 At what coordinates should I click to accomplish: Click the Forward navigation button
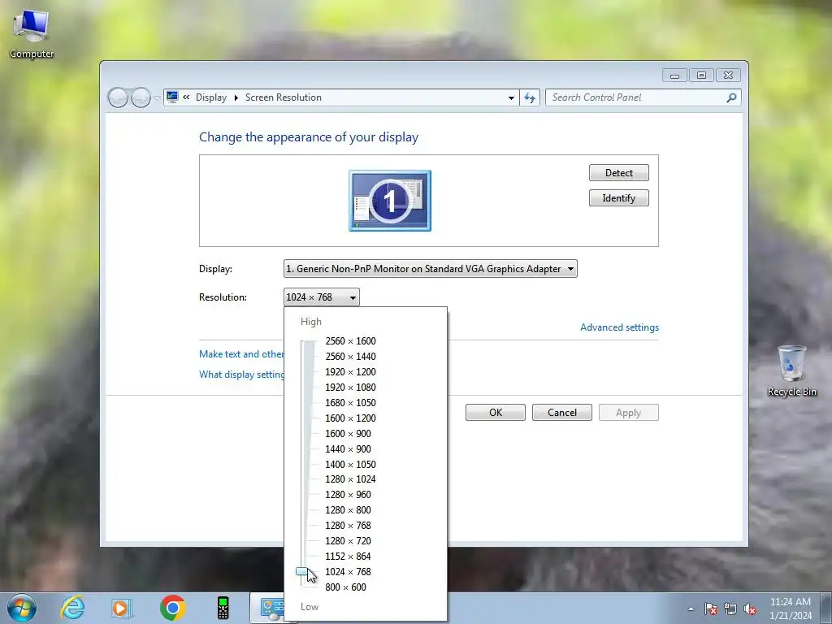[x=141, y=97]
